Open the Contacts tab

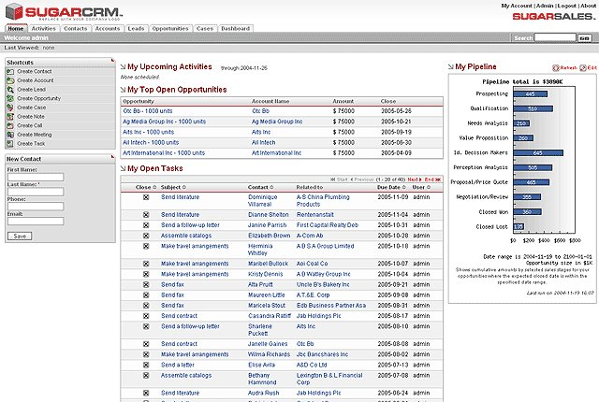pyautogui.click(x=75, y=29)
